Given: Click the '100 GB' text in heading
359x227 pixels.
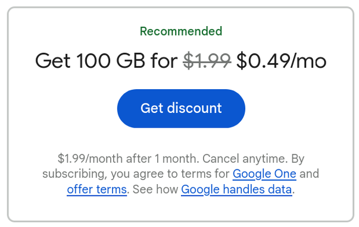Looking at the screenshot, I should click(x=111, y=61).
